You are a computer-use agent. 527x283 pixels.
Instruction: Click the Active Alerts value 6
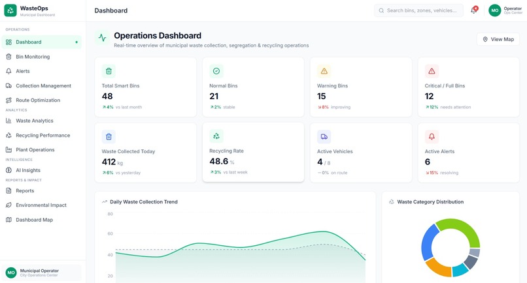coord(428,162)
